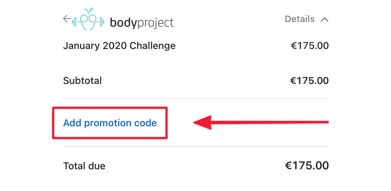This screenshot has height=191, width=391.
Task: Open the Add promotion code link
Action: (x=110, y=123)
